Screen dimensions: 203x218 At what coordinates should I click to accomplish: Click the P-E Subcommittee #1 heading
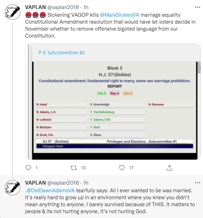pos(62,53)
